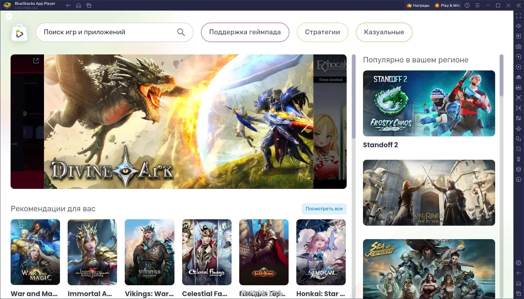This screenshot has width=524, height=299.
Task: Click the main content vertical scrollbar
Action: tap(354, 96)
